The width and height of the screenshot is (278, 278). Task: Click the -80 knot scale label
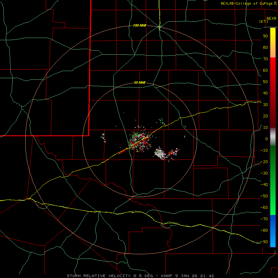[x=264, y=230]
